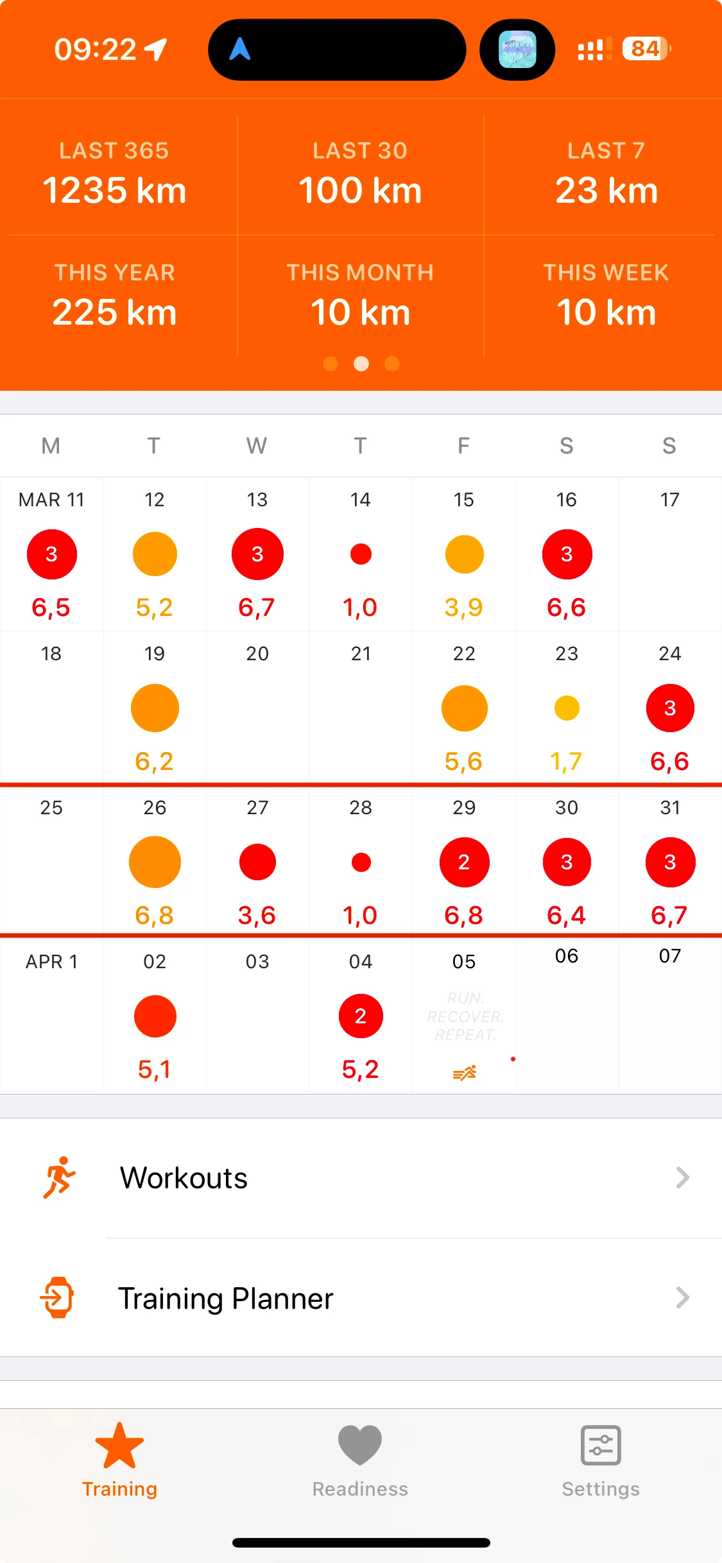
Task: Open the March 31 workout with badge 3
Action: pos(670,862)
